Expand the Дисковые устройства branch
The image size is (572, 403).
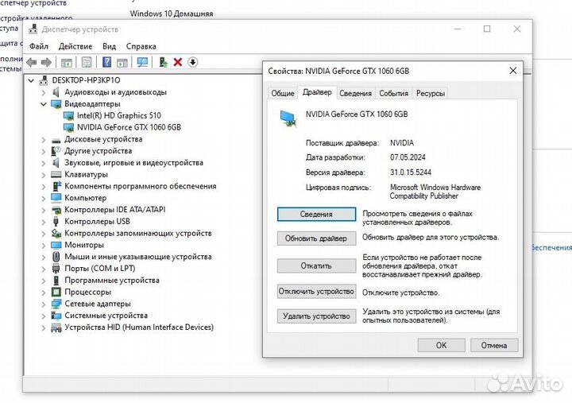coord(44,139)
